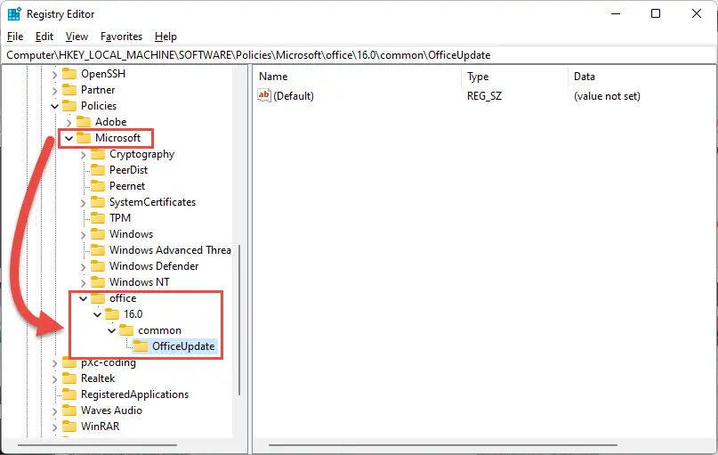Collapse the 16.0 key
Screen dimensions: 718x455
[97, 314]
